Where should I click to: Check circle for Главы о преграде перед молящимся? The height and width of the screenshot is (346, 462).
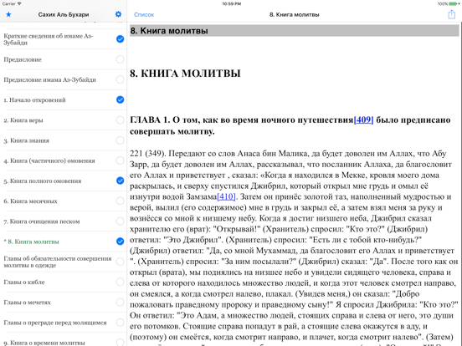[120, 322]
